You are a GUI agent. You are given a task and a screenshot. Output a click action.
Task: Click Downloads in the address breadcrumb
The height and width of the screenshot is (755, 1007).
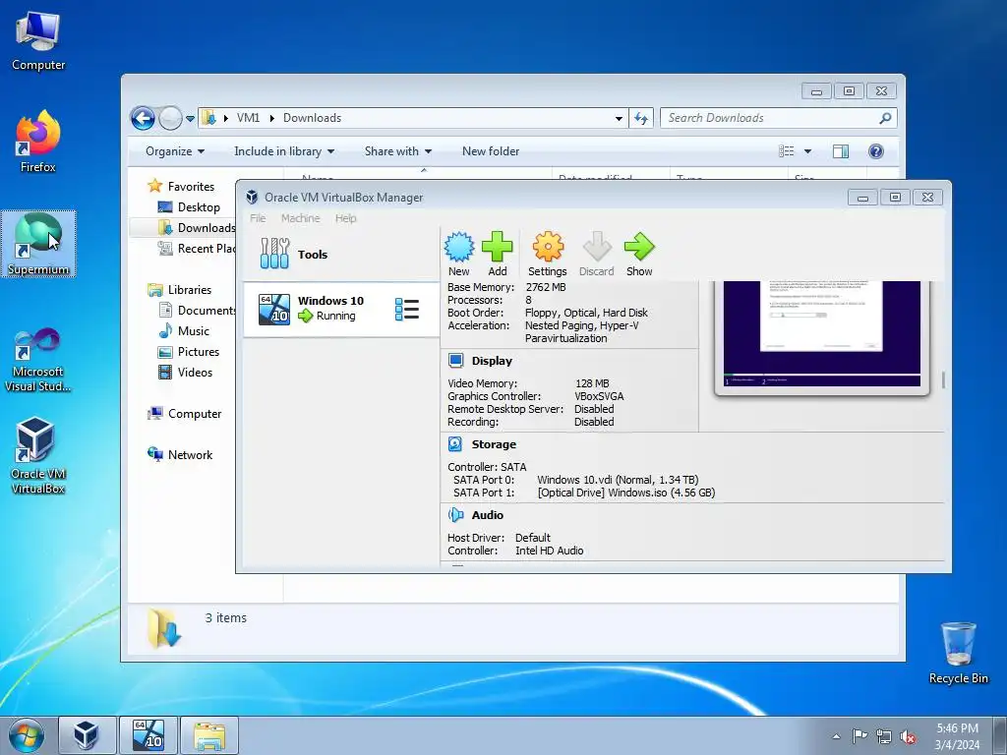click(x=312, y=118)
